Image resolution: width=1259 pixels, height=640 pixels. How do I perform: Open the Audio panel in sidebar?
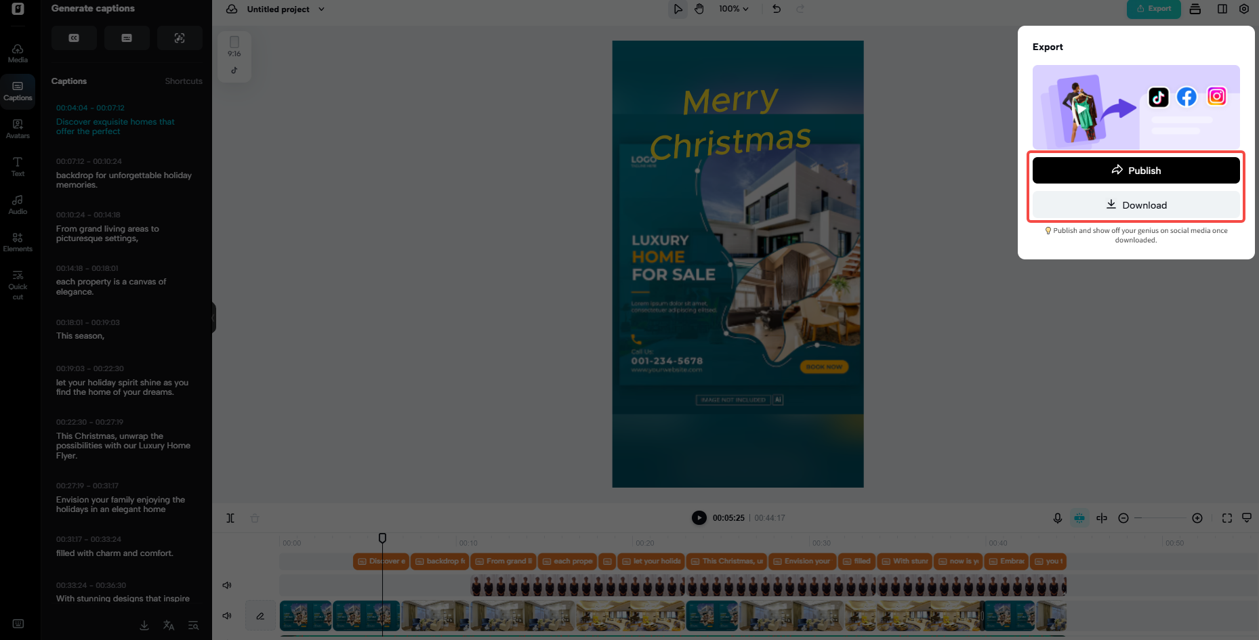click(18, 205)
